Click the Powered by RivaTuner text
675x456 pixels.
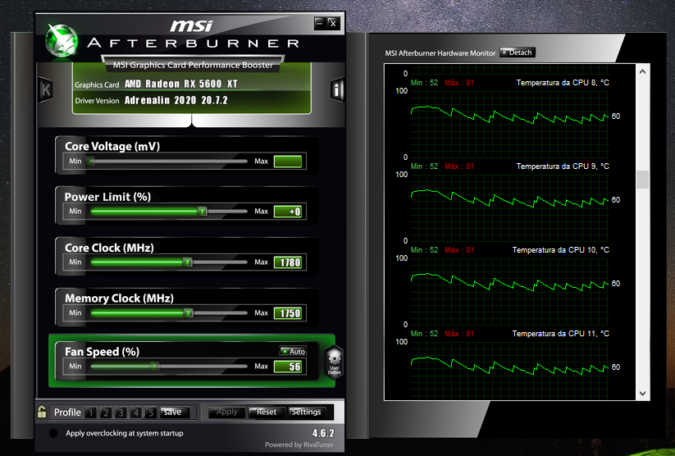point(299,445)
